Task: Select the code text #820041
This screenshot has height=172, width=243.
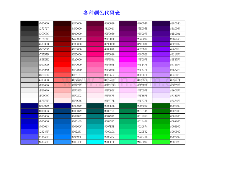Action: coord(109,29)
